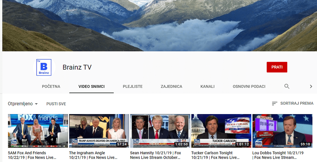Click the right chevron to scroll tabs
This screenshot has width=317, height=162.
[311, 86]
